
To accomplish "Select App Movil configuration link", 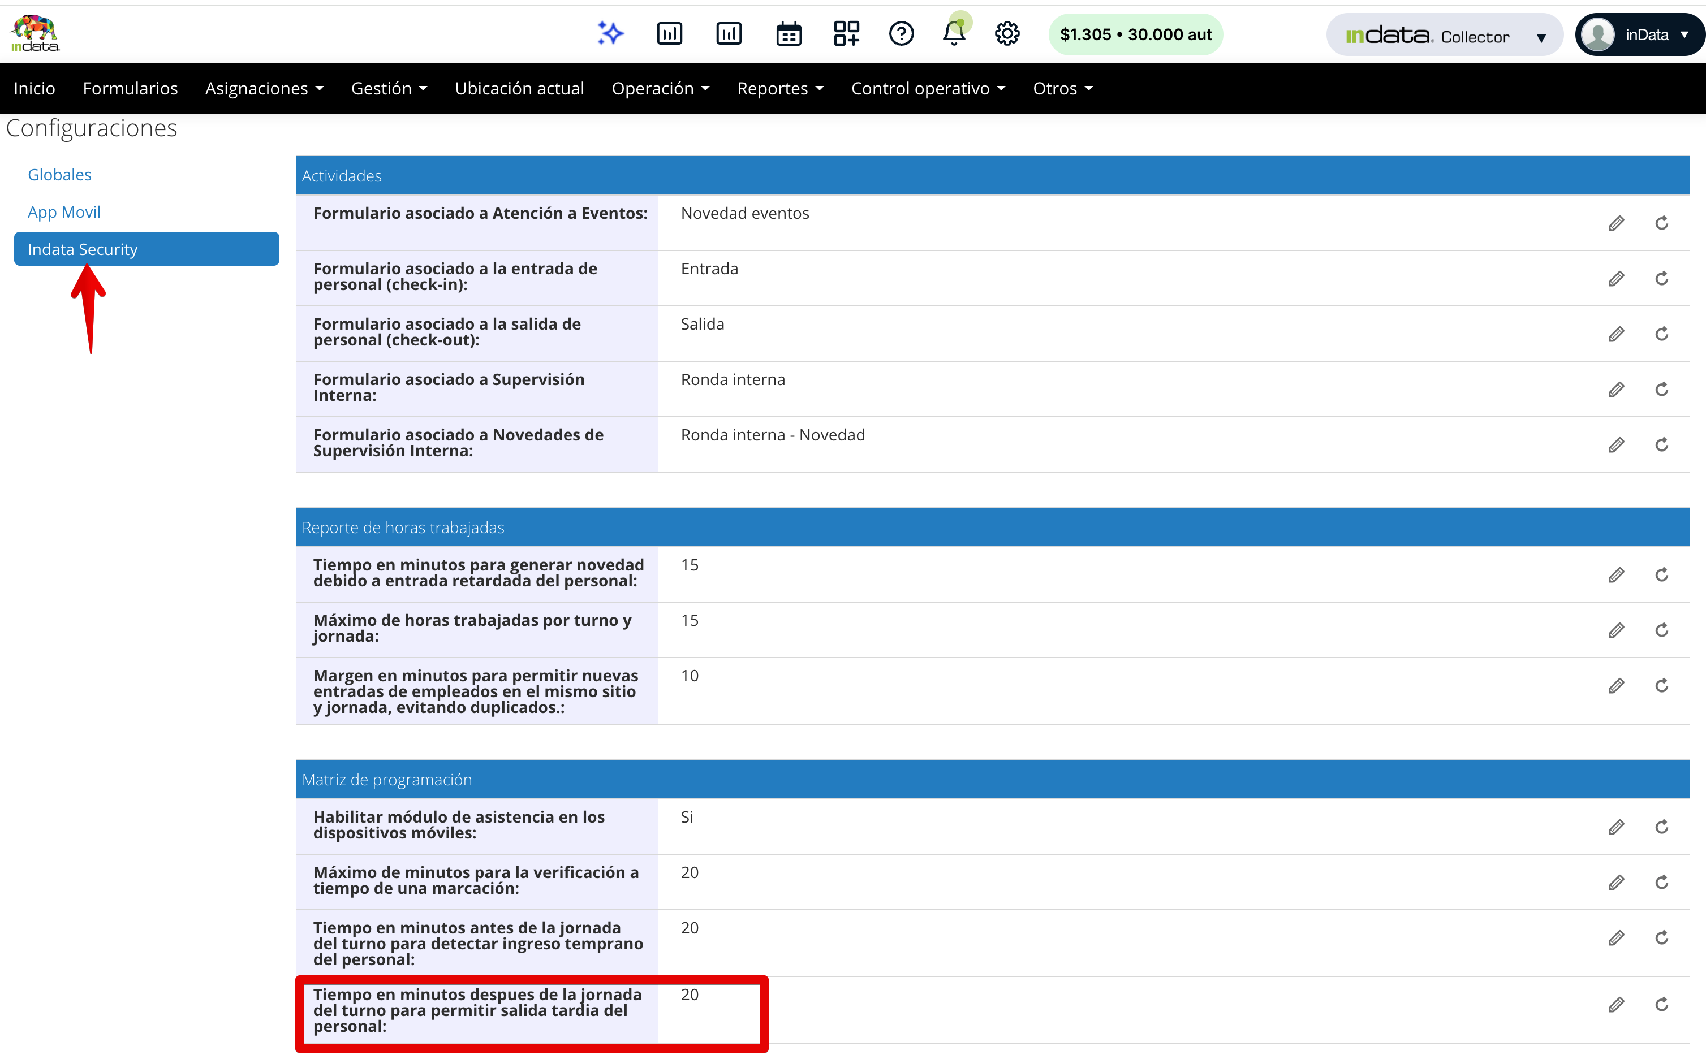I will [63, 212].
